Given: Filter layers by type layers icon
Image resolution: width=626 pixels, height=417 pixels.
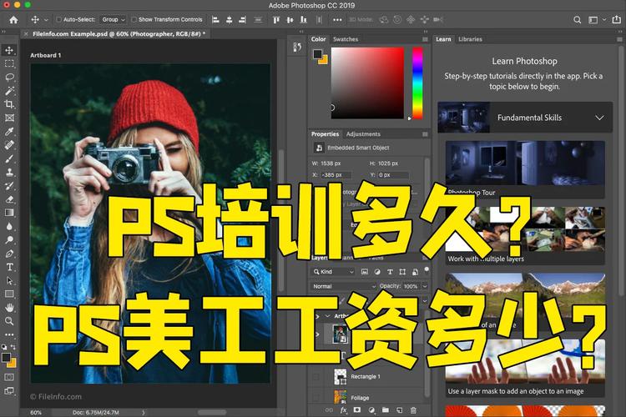Looking at the screenshot, I should pyautogui.click(x=390, y=272).
